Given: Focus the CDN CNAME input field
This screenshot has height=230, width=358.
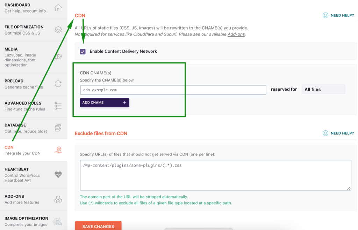Looking at the screenshot, I should pyautogui.click(x=173, y=90).
